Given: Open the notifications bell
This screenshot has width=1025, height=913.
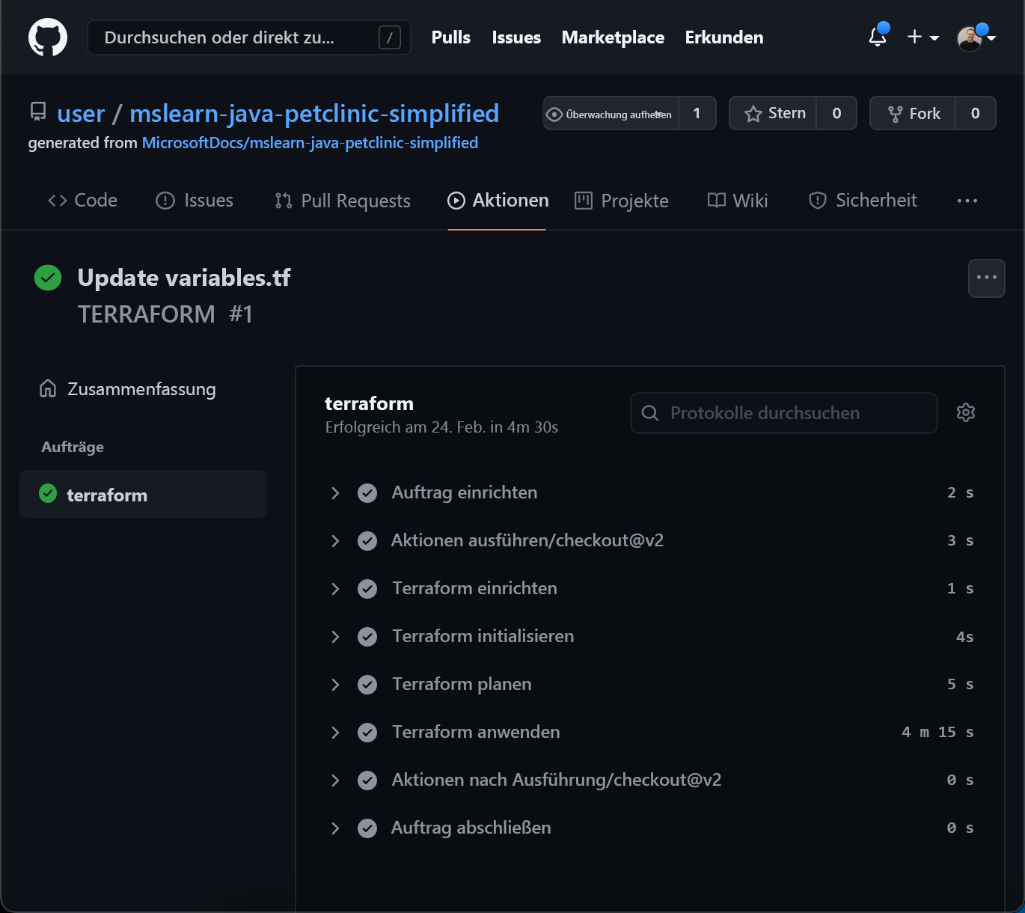Looking at the screenshot, I should pyautogui.click(x=878, y=37).
